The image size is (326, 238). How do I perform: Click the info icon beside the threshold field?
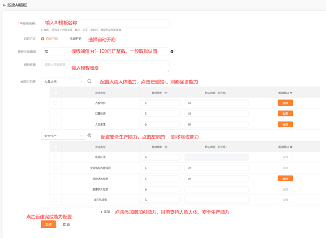pos(172,51)
